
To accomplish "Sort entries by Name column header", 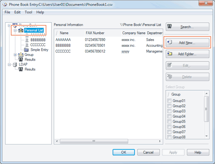I will 70,33.
